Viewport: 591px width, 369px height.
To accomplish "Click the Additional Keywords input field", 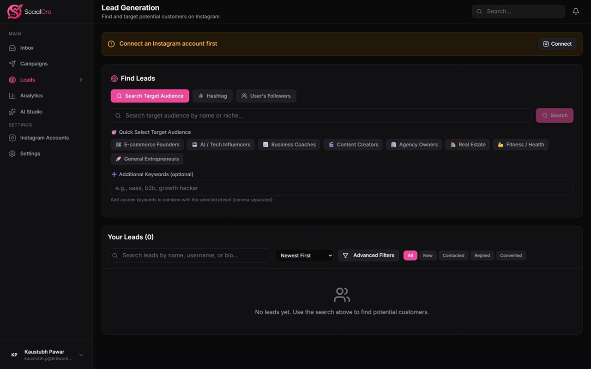I will click(342, 188).
